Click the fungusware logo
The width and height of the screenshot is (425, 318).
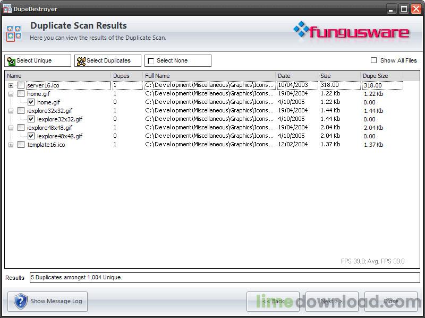(351, 31)
